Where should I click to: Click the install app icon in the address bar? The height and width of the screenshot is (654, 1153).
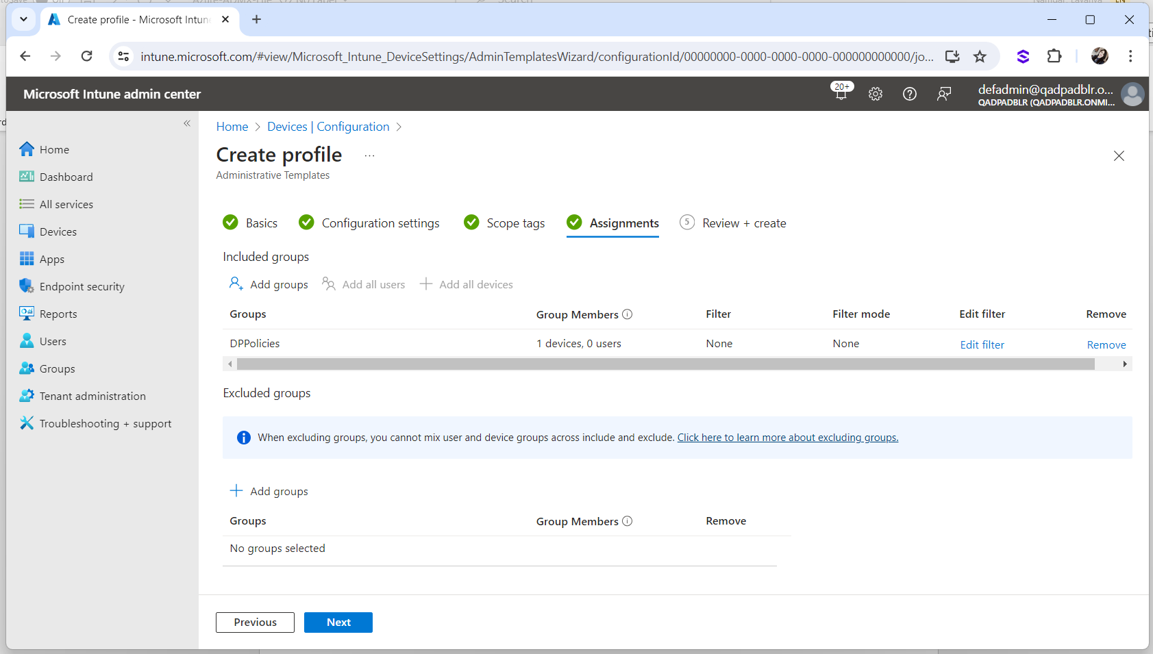pyautogui.click(x=952, y=56)
